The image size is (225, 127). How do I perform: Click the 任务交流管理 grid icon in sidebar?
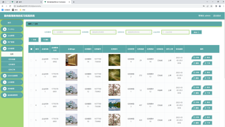pyautogui.click(x=5, y=76)
